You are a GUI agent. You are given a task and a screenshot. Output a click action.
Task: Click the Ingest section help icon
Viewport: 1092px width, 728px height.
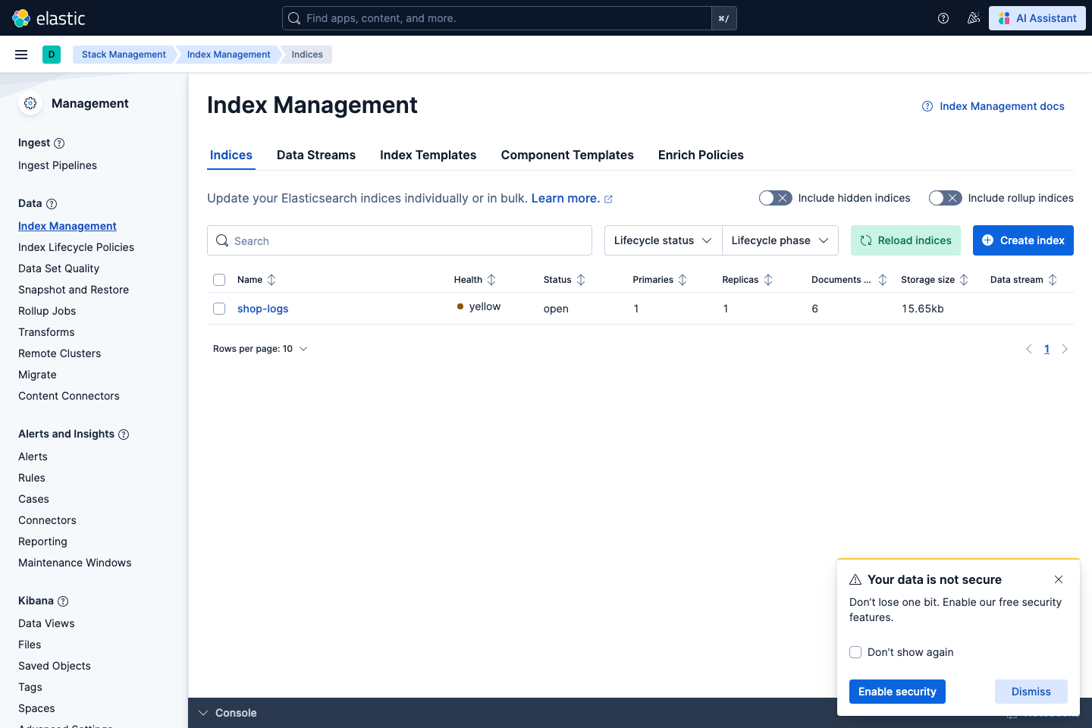coord(59,143)
